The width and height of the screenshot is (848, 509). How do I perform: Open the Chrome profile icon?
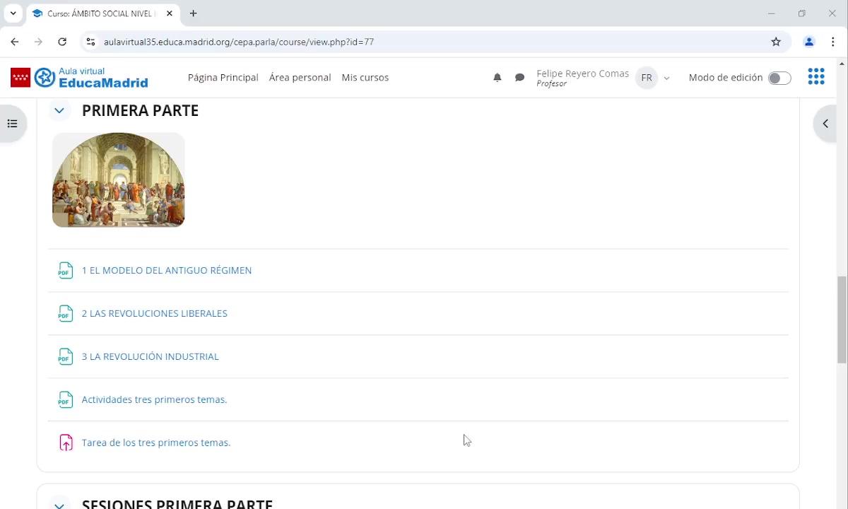pyautogui.click(x=809, y=42)
